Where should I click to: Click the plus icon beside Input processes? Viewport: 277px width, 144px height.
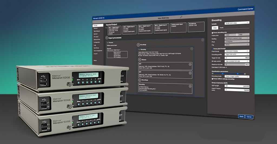click(107, 38)
